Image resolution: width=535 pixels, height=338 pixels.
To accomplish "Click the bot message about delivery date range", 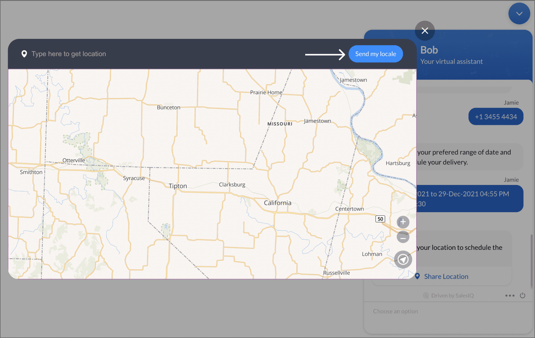I will pos(470,157).
